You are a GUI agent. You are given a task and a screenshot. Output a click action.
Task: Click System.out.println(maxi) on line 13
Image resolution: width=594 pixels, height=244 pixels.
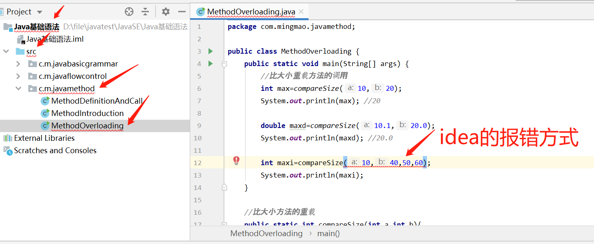point(312,175)
